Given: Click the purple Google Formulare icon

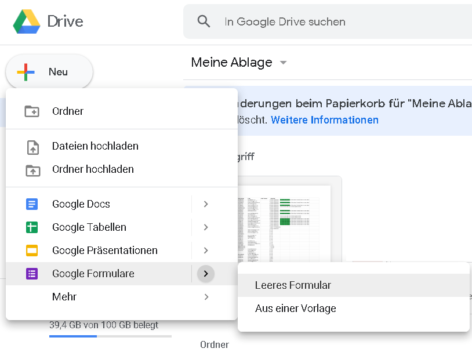Looking at the screenshot, I should point(32,273).
